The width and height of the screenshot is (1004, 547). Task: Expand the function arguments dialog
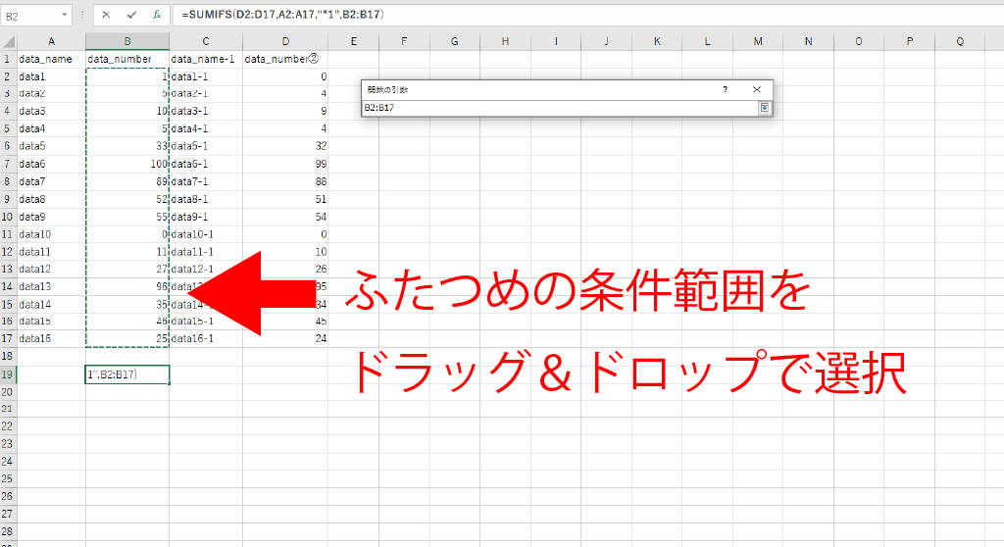(764, 107)
